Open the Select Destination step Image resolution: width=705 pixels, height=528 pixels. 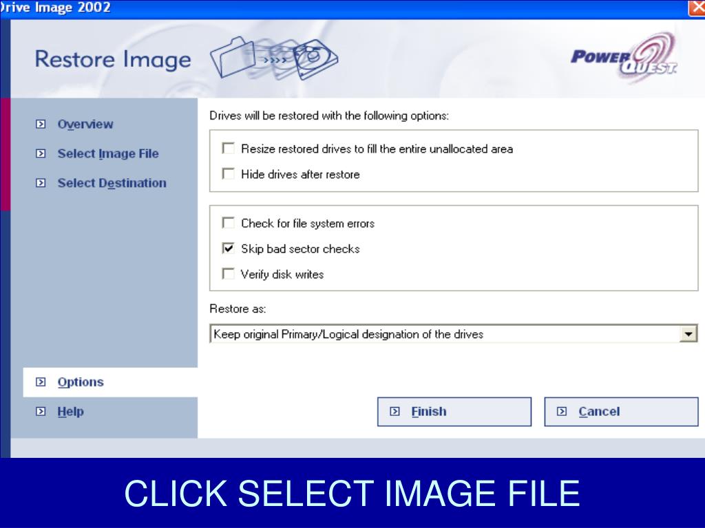pos(112,183)
